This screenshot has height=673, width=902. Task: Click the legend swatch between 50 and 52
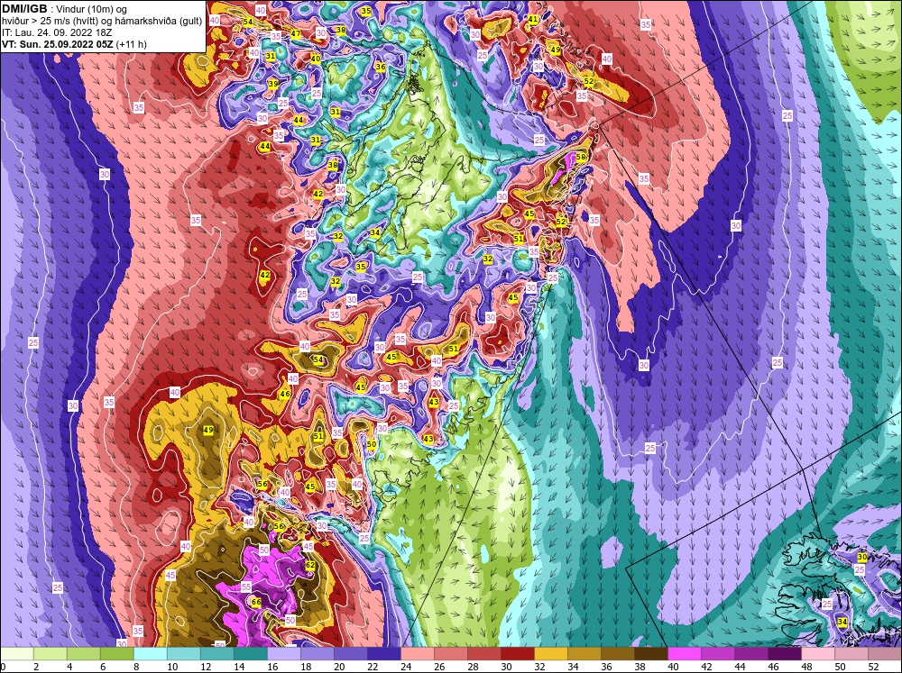pyautogui.click(x=851, y=654)
